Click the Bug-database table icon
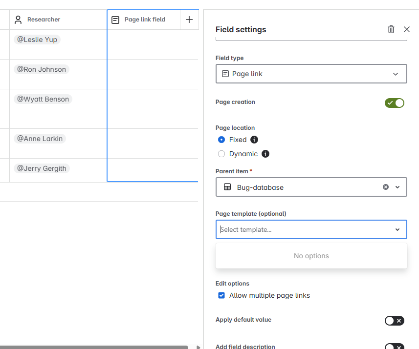The height and width of the screenshot is (349, 419). click(x=227, y=187)
